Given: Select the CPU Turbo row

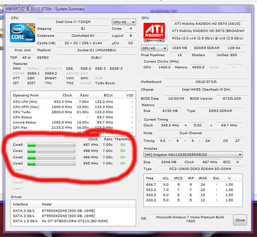Looking at the screenshot, I should [x=73, y=112].
